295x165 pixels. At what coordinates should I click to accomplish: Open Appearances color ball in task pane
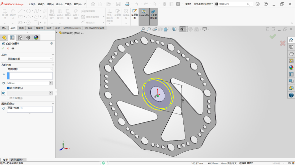(291, 68)
